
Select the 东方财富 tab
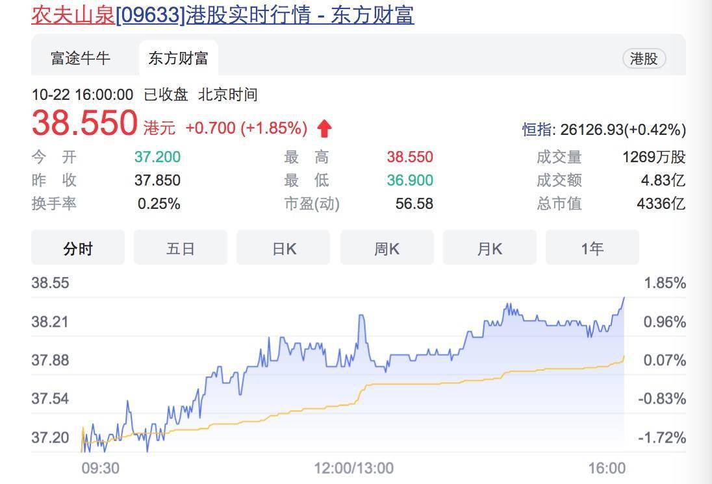(x=179, y=58)
